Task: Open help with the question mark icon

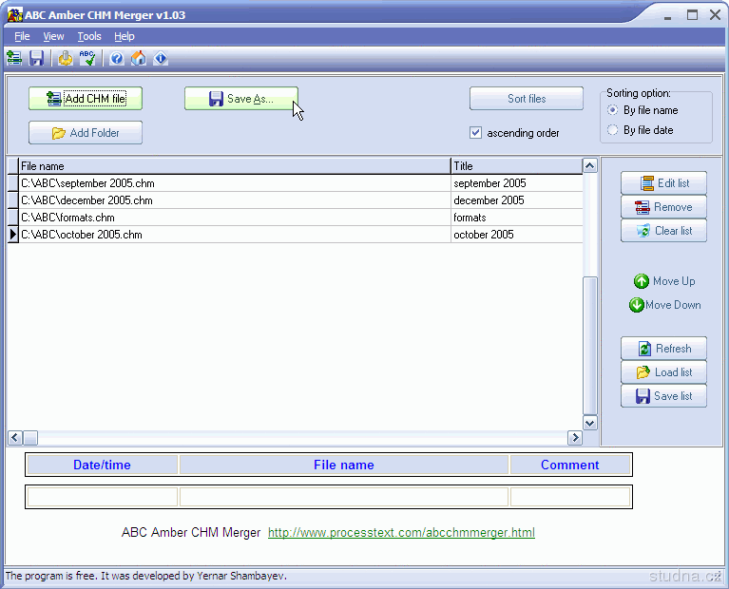Action: click(117, 59)
